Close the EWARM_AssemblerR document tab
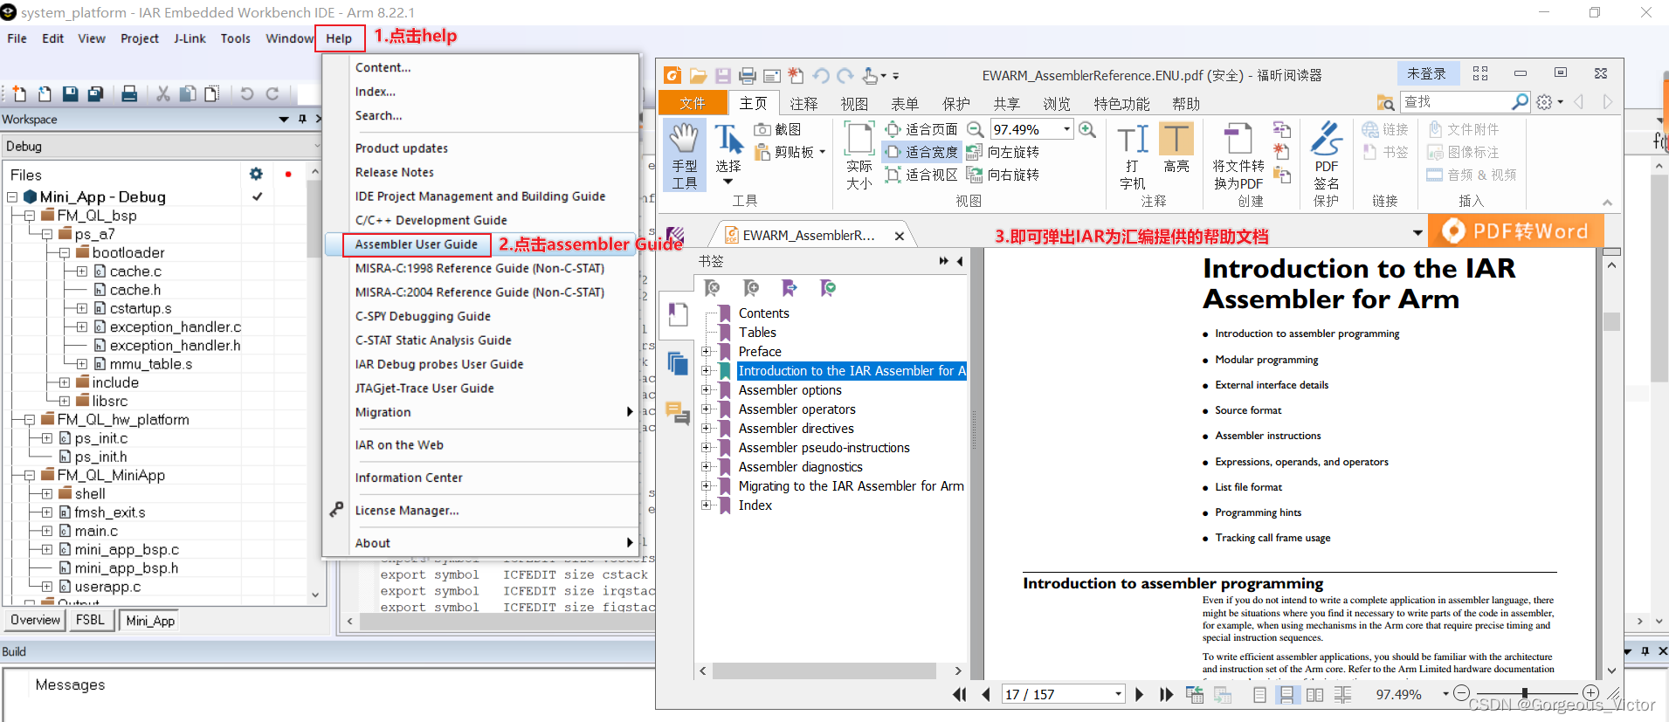The width and height of the screenshot is (1669, 722). (900, 236)
